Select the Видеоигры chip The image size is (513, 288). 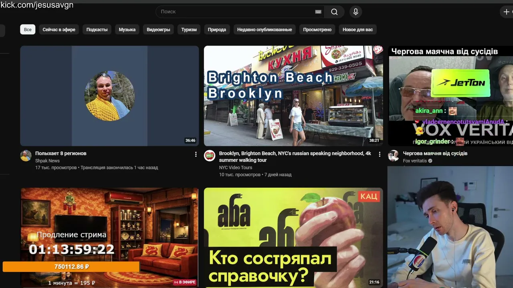tap(158, 30)
